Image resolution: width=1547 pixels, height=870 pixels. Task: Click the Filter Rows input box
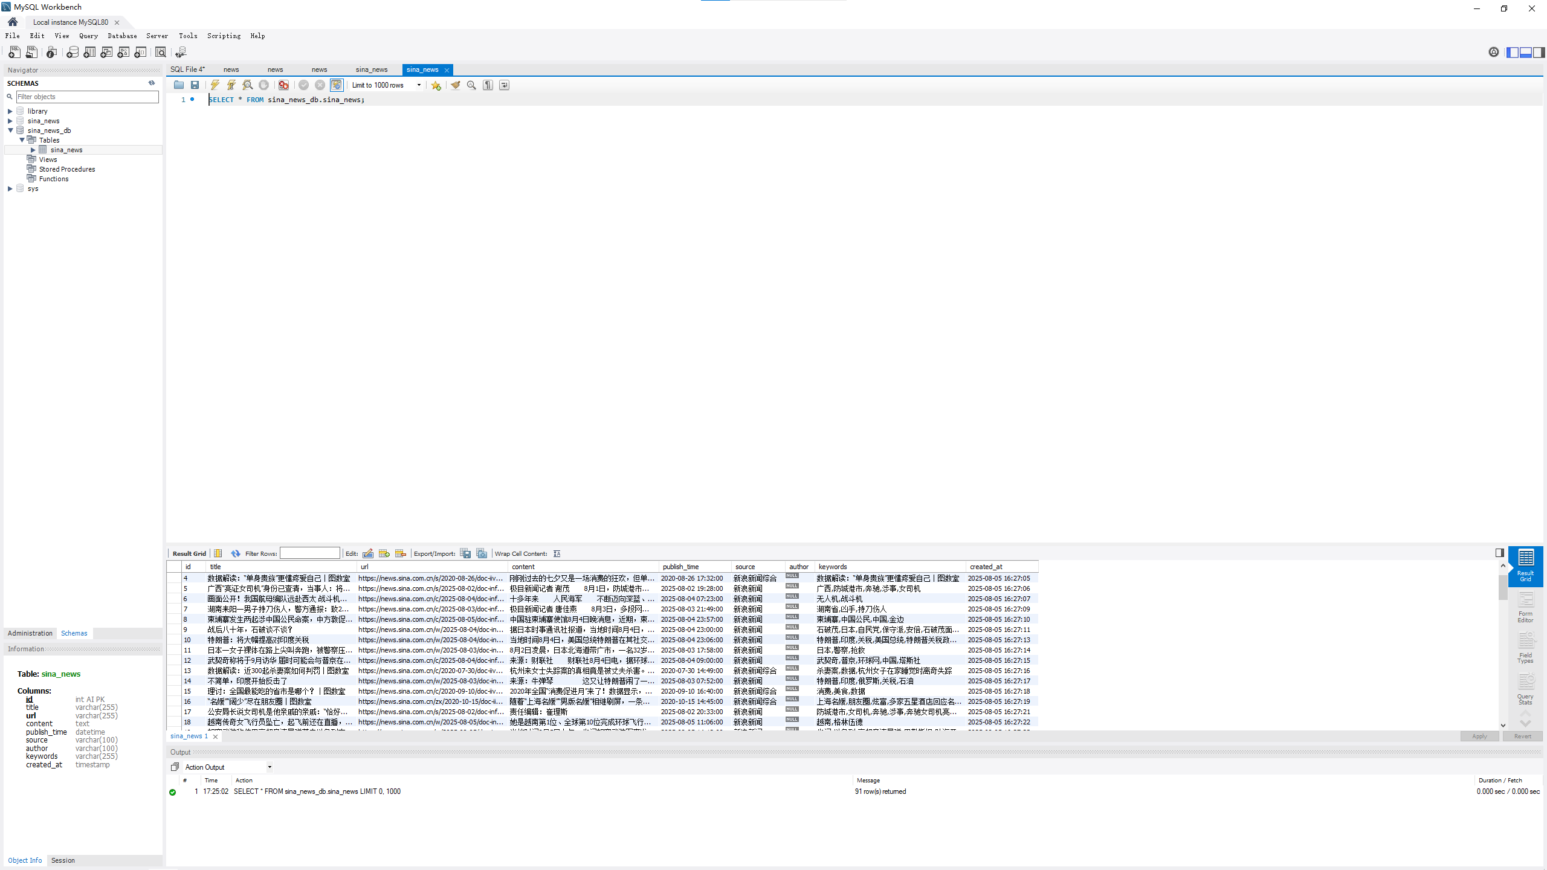pos(310,553)
